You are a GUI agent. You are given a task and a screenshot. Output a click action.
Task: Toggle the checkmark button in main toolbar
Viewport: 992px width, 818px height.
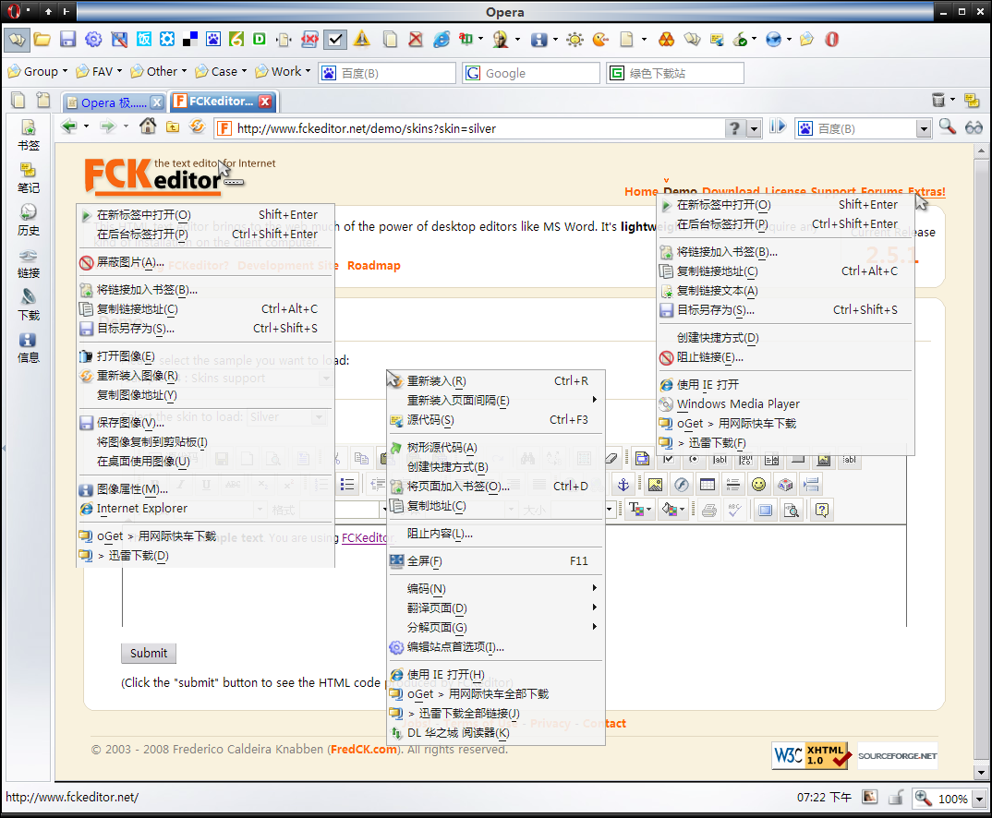point(335,39)
